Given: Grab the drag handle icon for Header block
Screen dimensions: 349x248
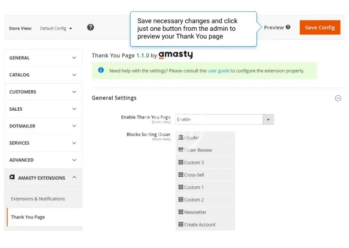Looking at the screenshot, I should 181,137.
